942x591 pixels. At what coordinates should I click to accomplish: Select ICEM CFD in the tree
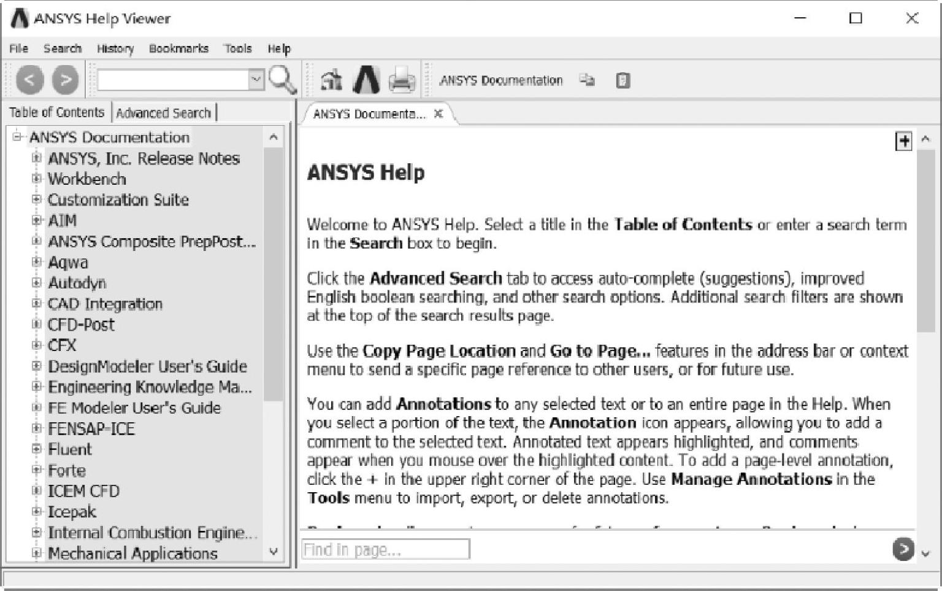pos(83,491)
